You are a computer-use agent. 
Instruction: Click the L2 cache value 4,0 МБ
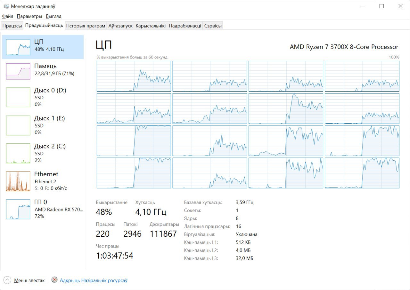click(243, 250)
